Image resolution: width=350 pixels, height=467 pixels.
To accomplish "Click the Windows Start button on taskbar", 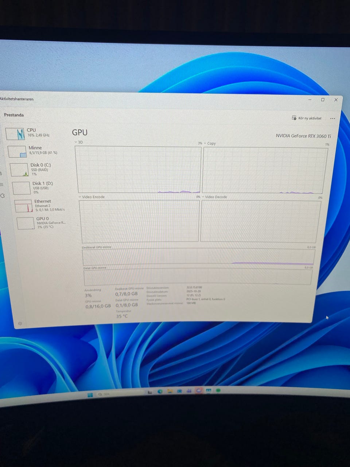I will coord(90,395).
